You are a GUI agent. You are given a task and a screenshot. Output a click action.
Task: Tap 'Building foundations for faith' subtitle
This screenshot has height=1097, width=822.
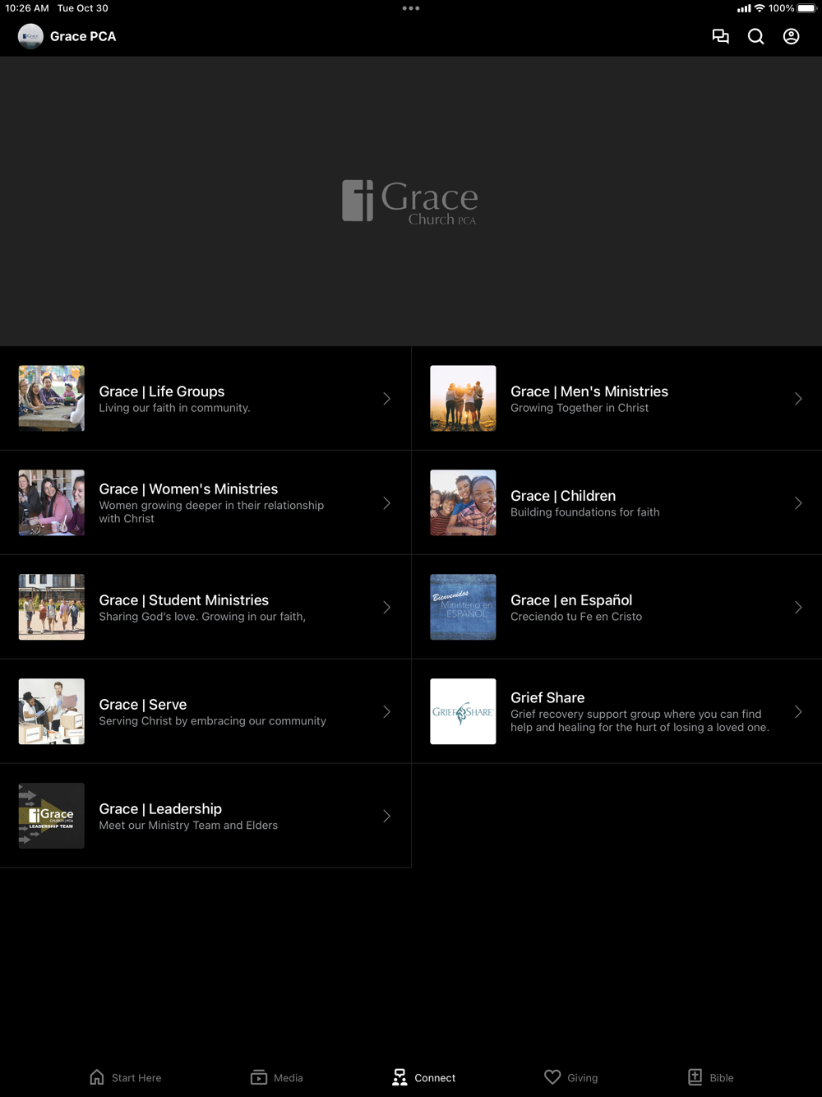[x=585, y=512]
